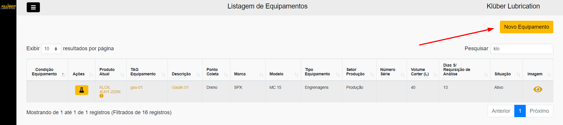Go to page 1 in pagination

pos(520,111)
